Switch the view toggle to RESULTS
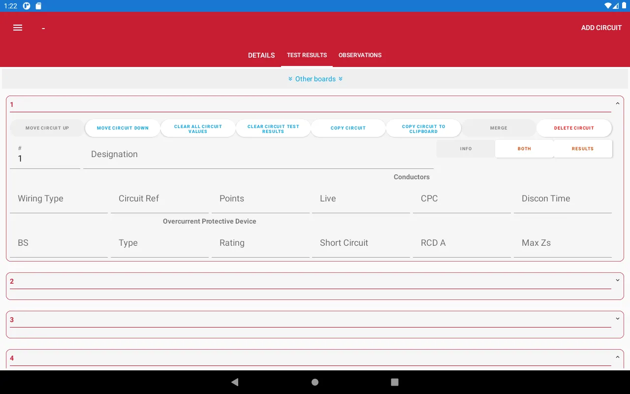This screenshot has width=630, height=394. click(x=583, y=148)
